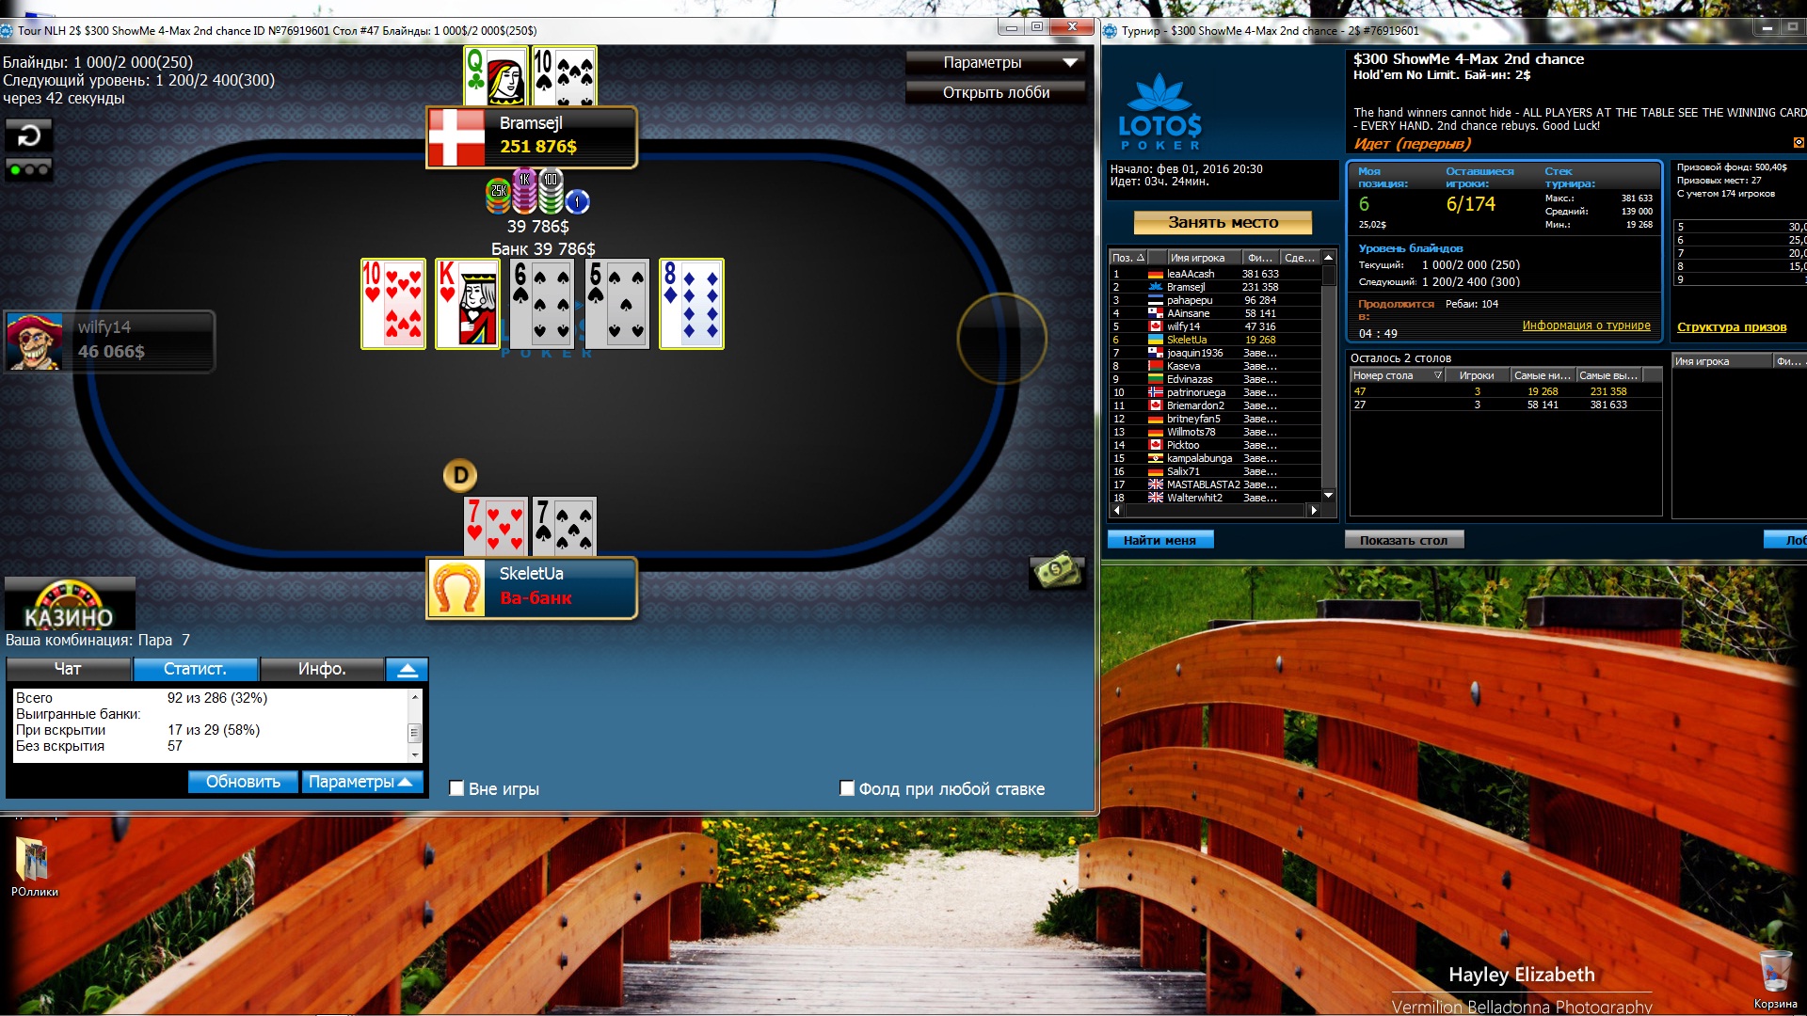Switch to the Статист. tab
Screen dimensions: 1807x1016
tap(195, 669)
